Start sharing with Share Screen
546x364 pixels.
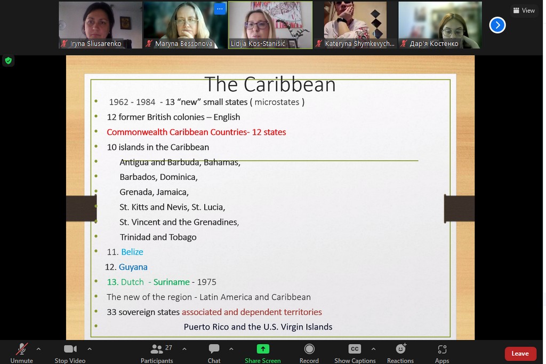[262, 352]
